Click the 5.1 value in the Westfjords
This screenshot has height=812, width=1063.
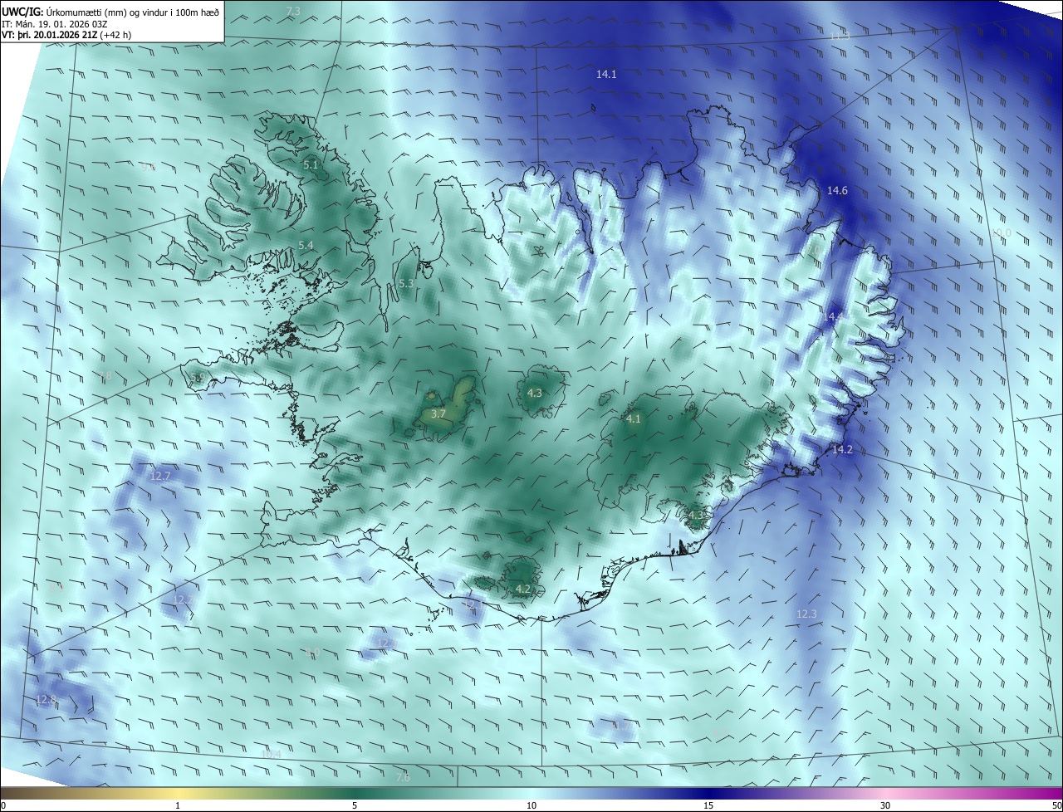point(311,165)
